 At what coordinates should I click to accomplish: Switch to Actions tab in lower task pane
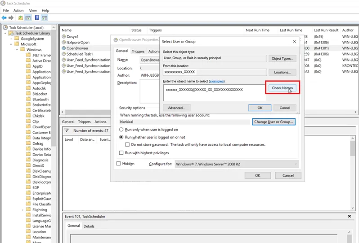(100, 122)
